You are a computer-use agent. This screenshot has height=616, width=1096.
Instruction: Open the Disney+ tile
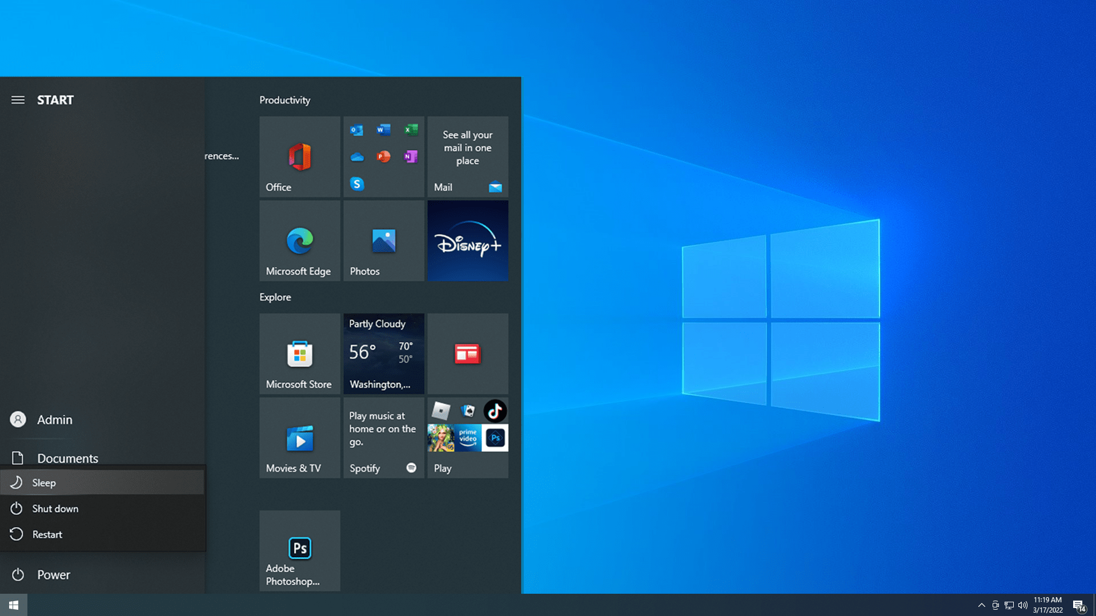pyautogui.click(x=467, y=240)
